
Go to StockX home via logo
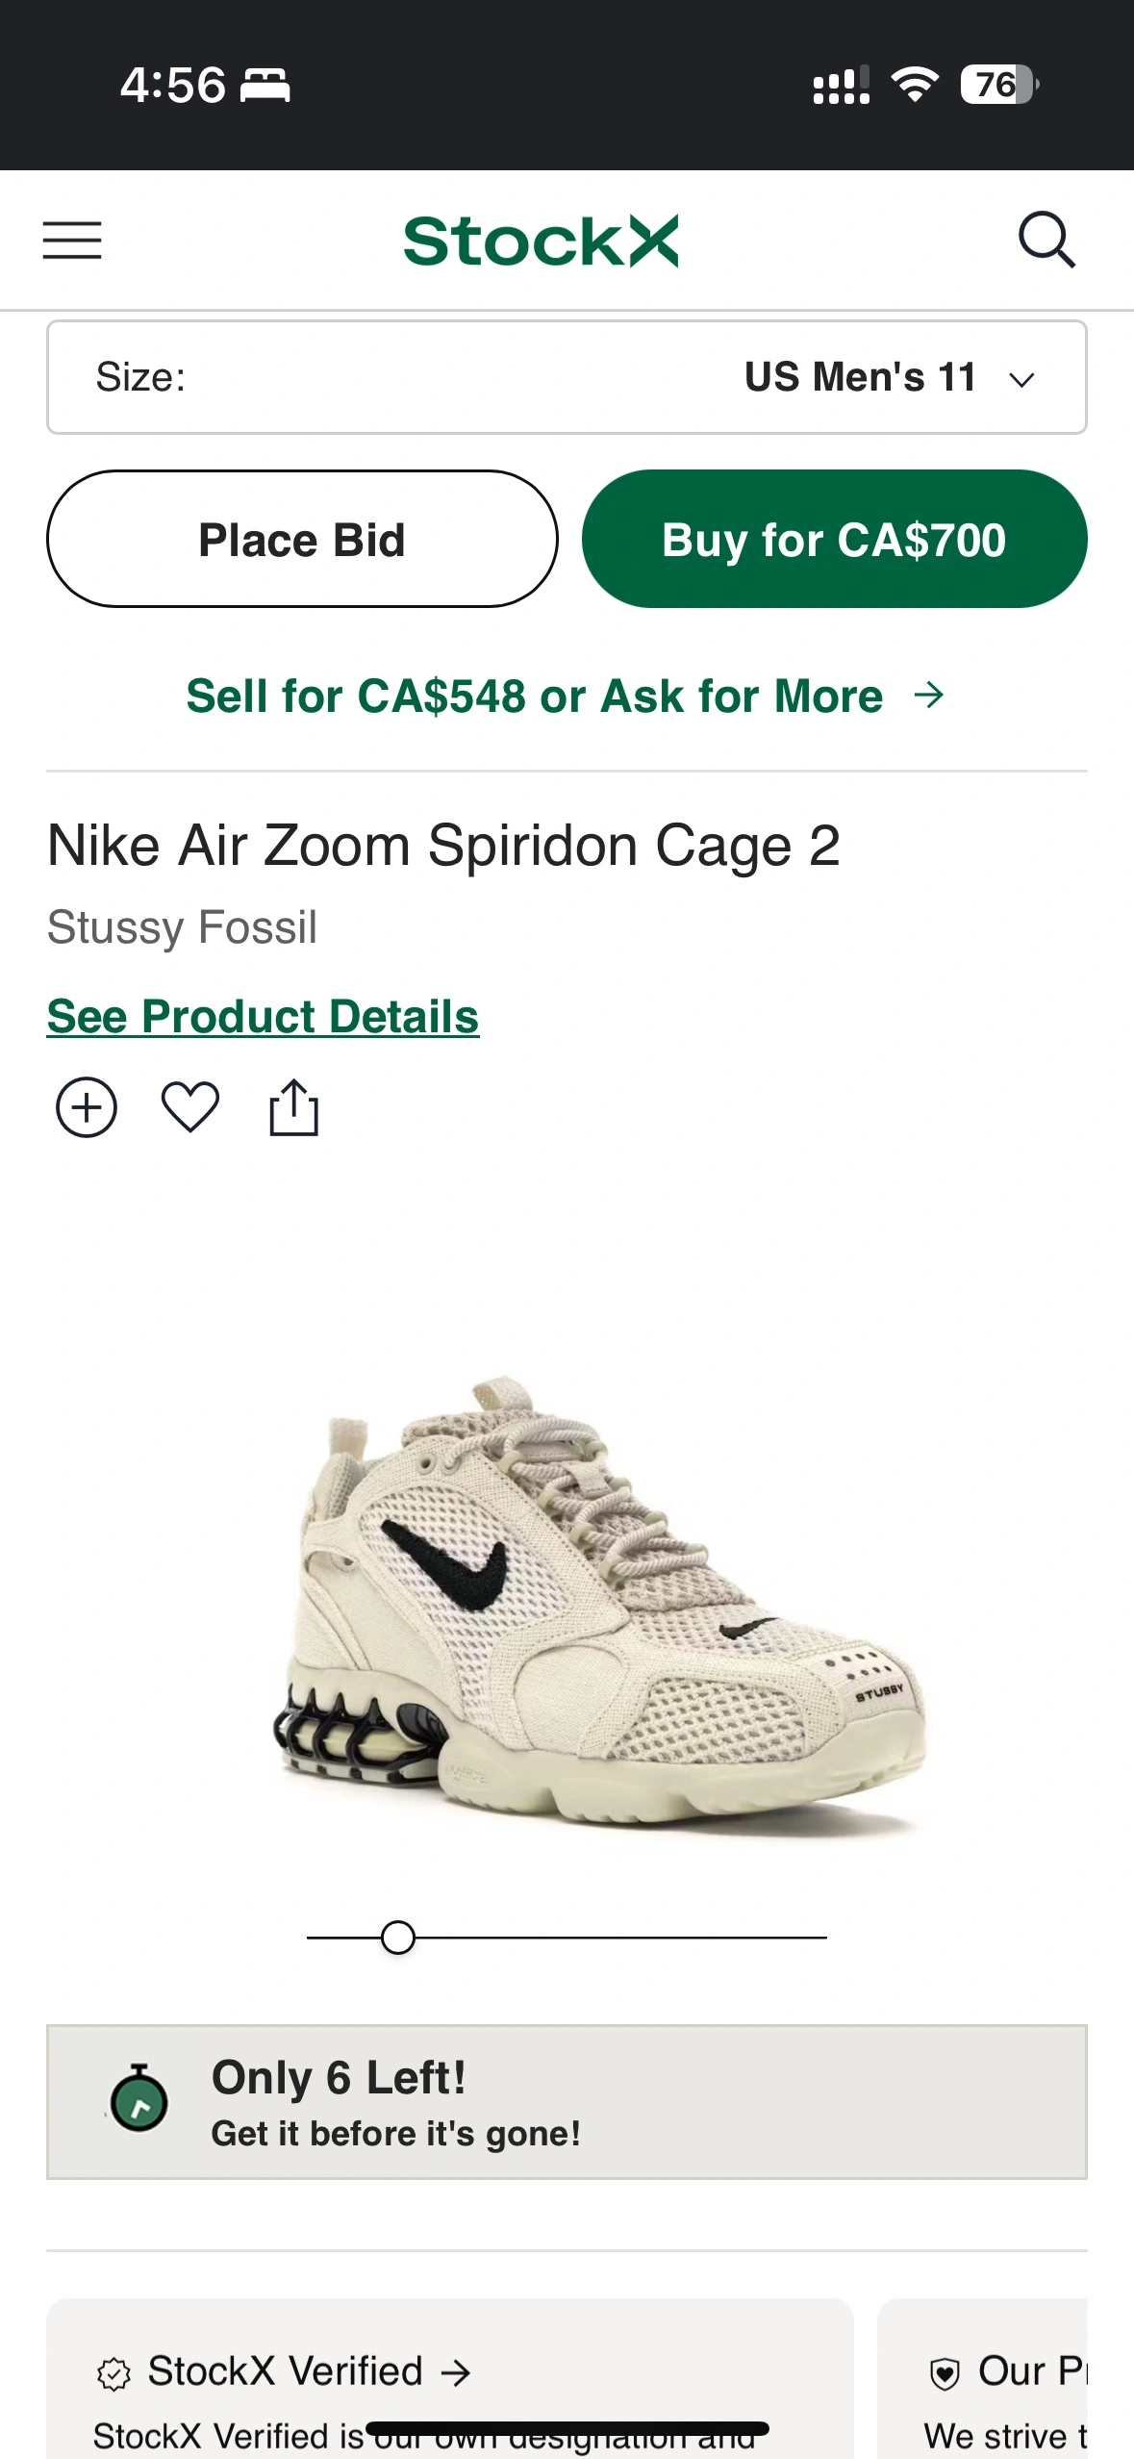[541, 240]
